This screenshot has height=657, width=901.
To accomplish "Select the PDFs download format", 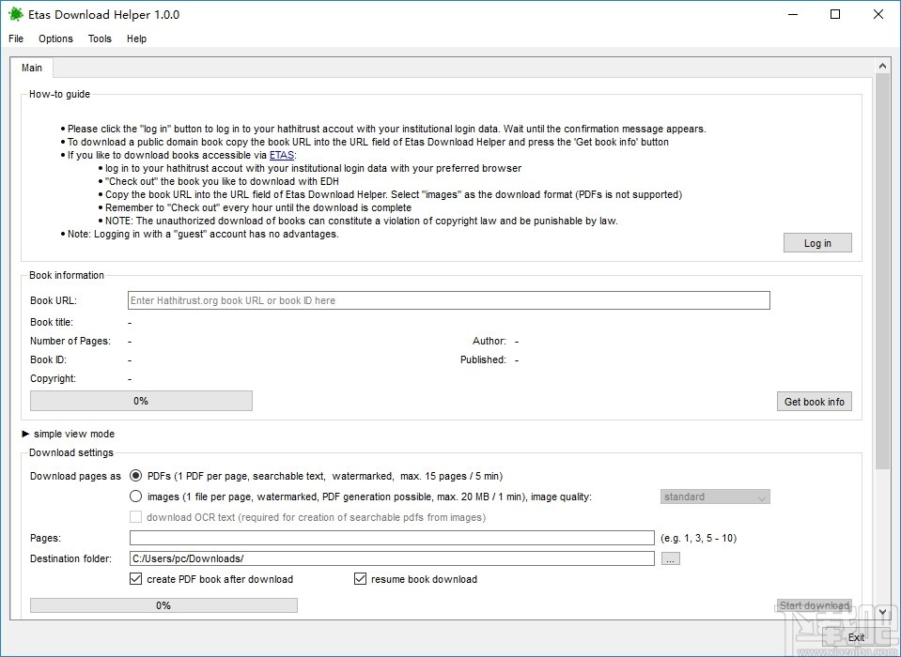I will pos(135,476).
